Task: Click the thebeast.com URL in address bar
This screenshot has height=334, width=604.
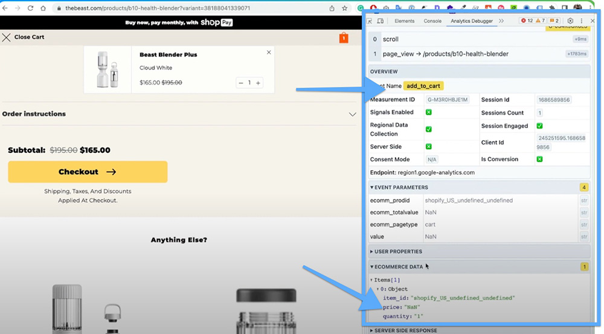Action: [x=158, y=8]
